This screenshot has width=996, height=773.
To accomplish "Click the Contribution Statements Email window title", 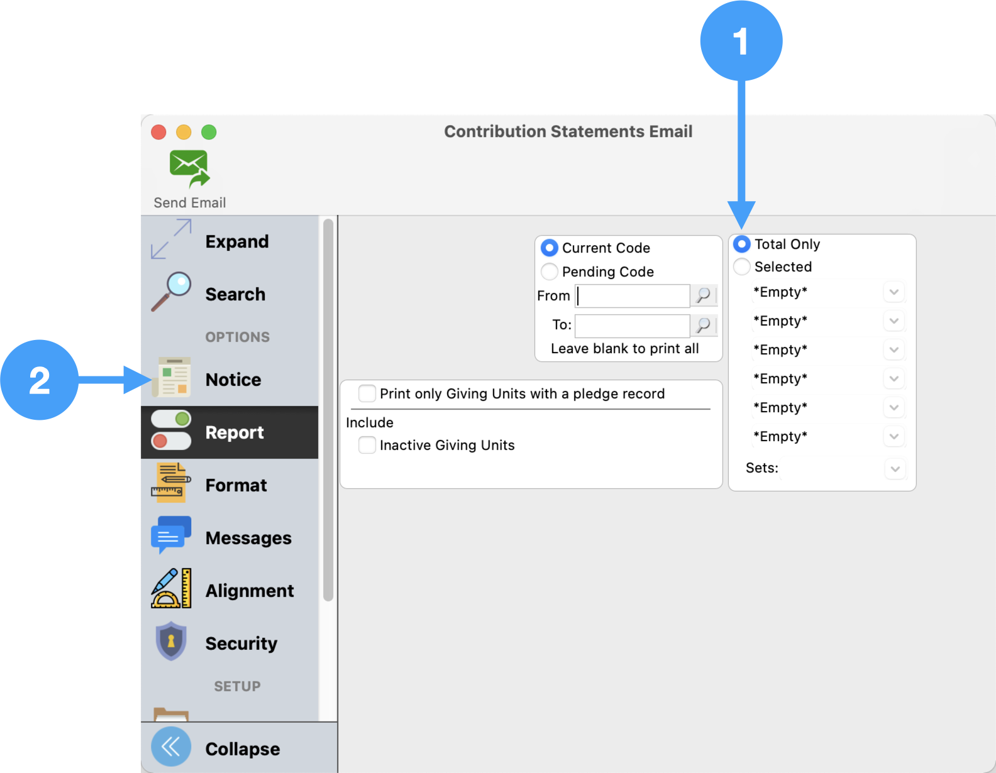I will 568,131.
